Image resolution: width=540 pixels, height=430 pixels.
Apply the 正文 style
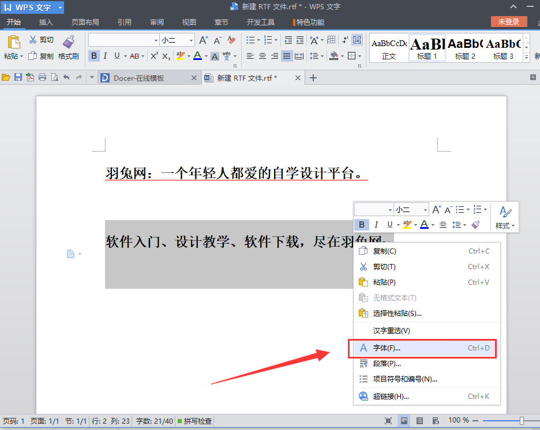coord(389,48)
